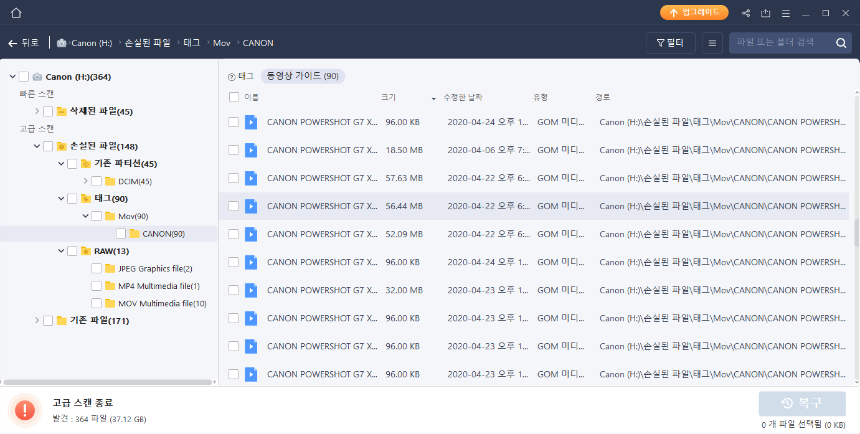Go back with 뒤로 button

24,43
